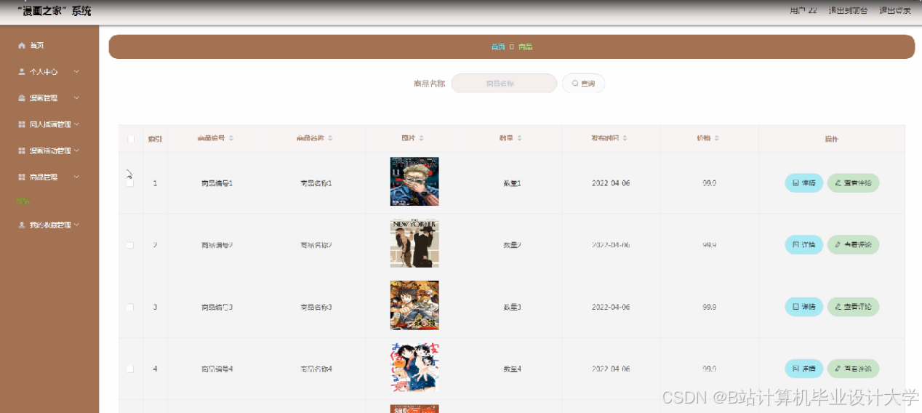Click the cover thumbnail in row 1
Image resolution: width=922 pixels, height=413 pixels.
click(x=414, y=182)
